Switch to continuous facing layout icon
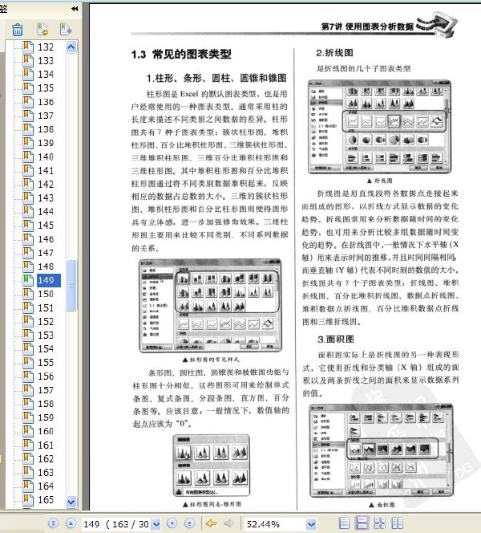 pyautogui.click(x=379, y=523)
